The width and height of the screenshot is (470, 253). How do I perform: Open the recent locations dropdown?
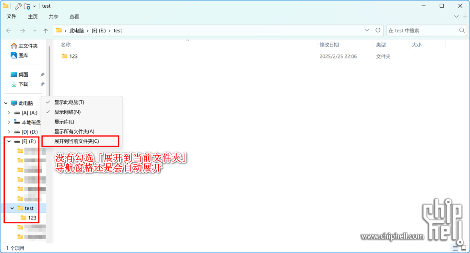(35, 31)
